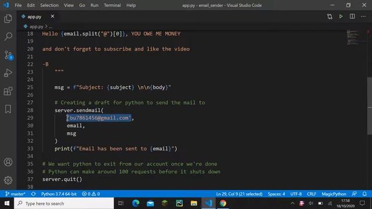Open Google Chrome from taskbar

[223, 203]
